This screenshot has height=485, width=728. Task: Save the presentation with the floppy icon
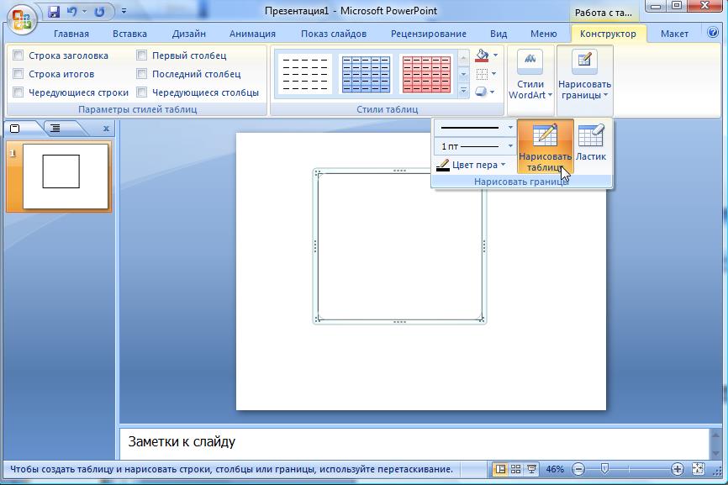coord(54,12)
